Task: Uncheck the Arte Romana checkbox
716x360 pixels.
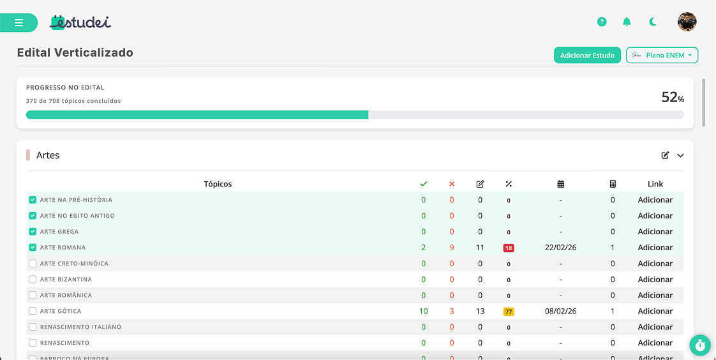Action: [33, 248]
